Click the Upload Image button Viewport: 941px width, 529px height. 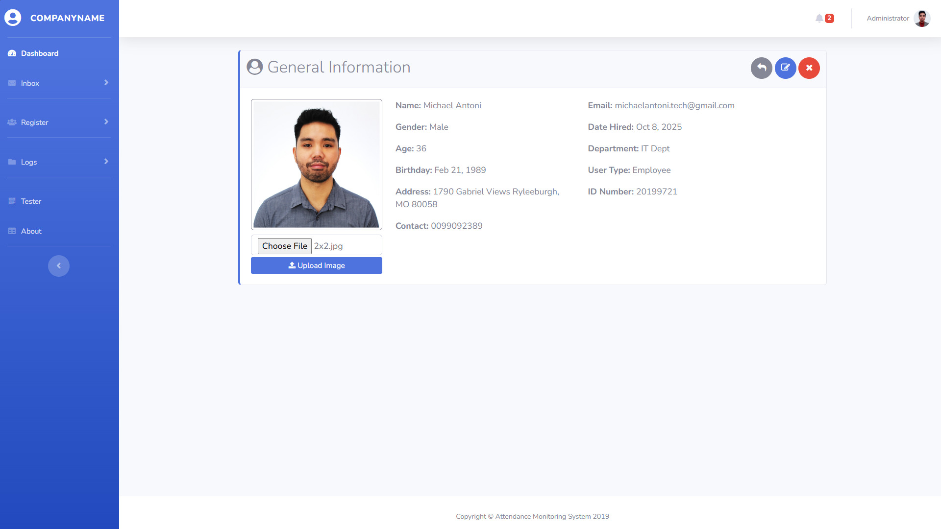pos(317,265)
